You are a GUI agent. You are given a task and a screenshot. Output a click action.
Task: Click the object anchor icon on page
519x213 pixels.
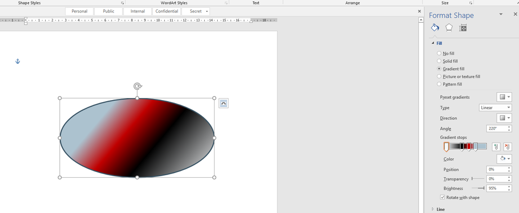pyautogui.click(x=18, y=61)
